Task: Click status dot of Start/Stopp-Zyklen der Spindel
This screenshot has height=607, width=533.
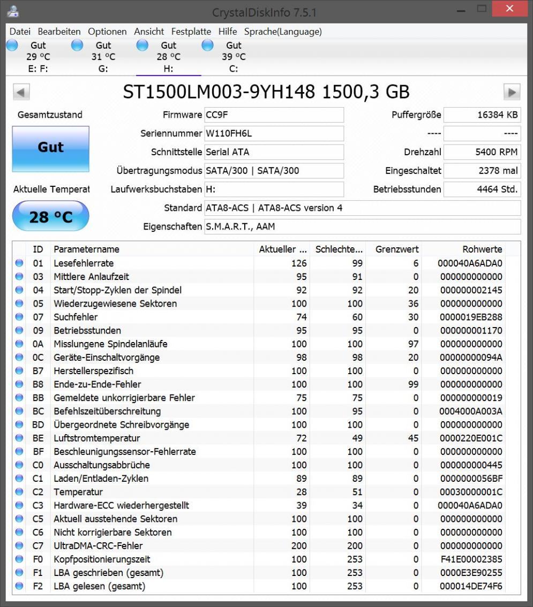Action: (x=19, y=290)
